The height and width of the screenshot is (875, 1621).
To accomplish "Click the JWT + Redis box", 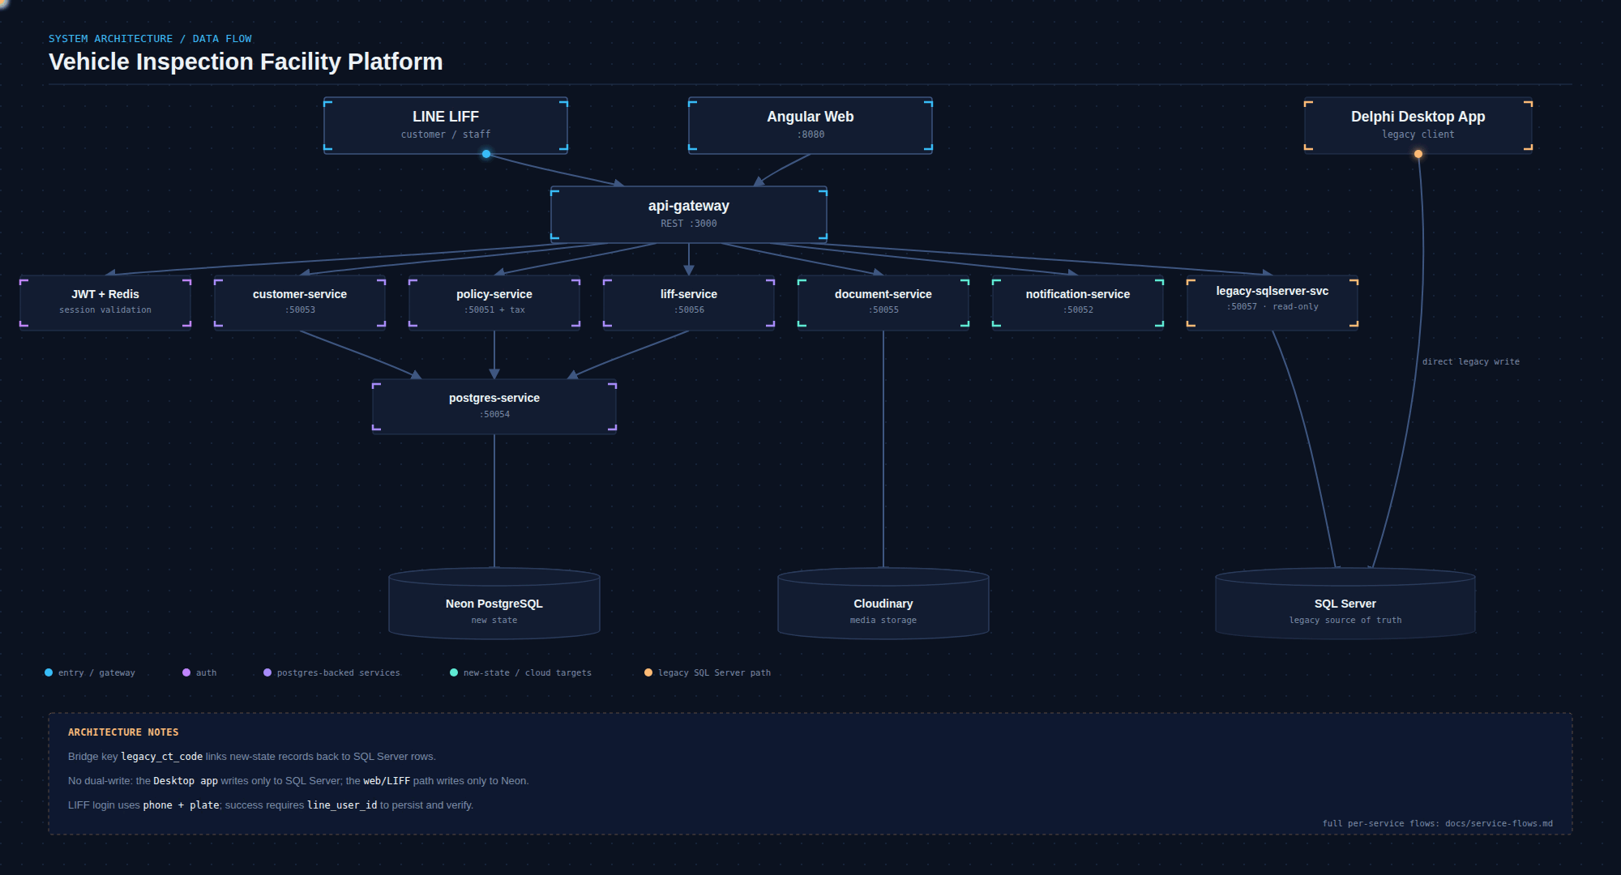I will coord(105,304).
